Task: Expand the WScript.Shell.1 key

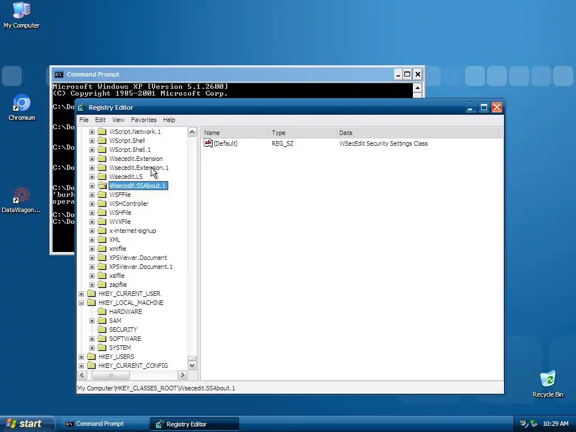Action: [92, 150]
